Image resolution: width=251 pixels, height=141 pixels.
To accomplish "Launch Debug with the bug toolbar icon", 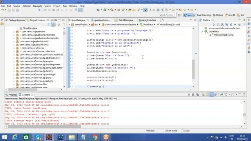I will coord(98,10).
